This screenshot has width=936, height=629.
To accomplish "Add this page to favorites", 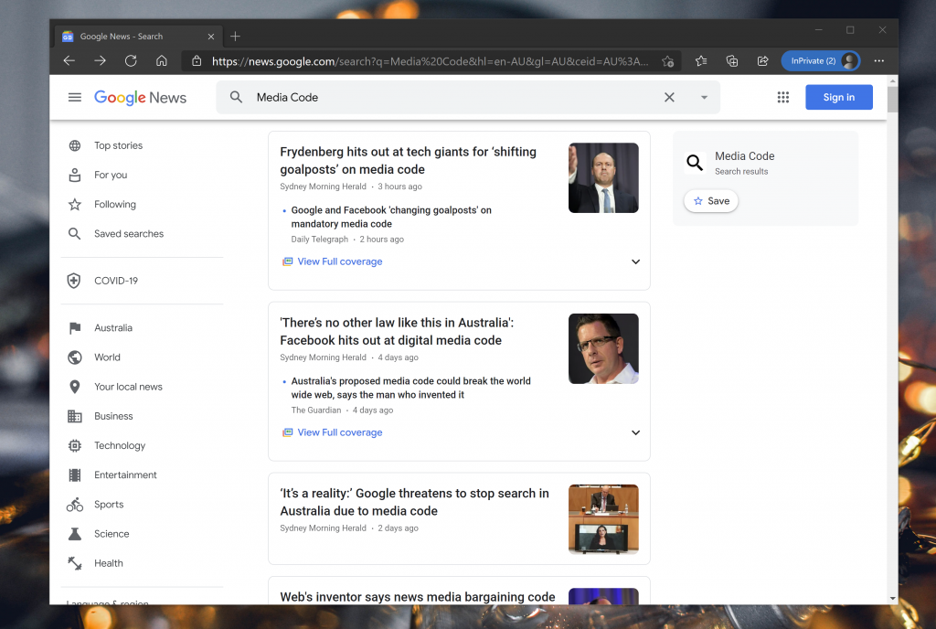I will point(668,61).
